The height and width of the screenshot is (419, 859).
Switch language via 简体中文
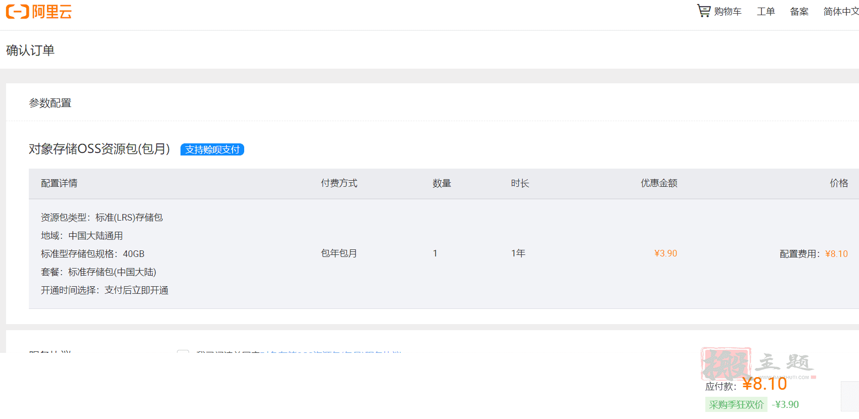coord(841,12)
